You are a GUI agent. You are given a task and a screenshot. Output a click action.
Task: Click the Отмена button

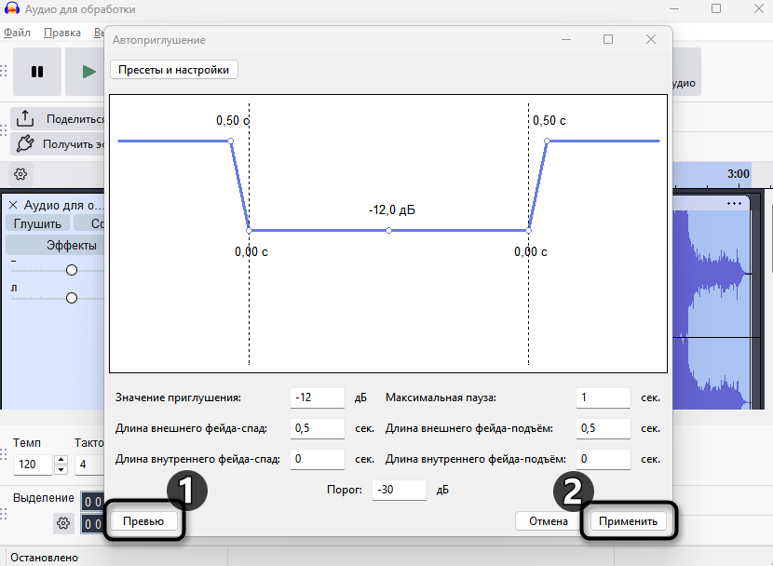click(x=549, y=521)
